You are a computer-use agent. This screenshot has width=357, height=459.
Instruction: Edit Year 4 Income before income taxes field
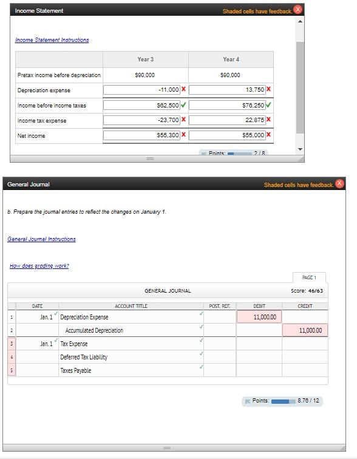[227, 105]
